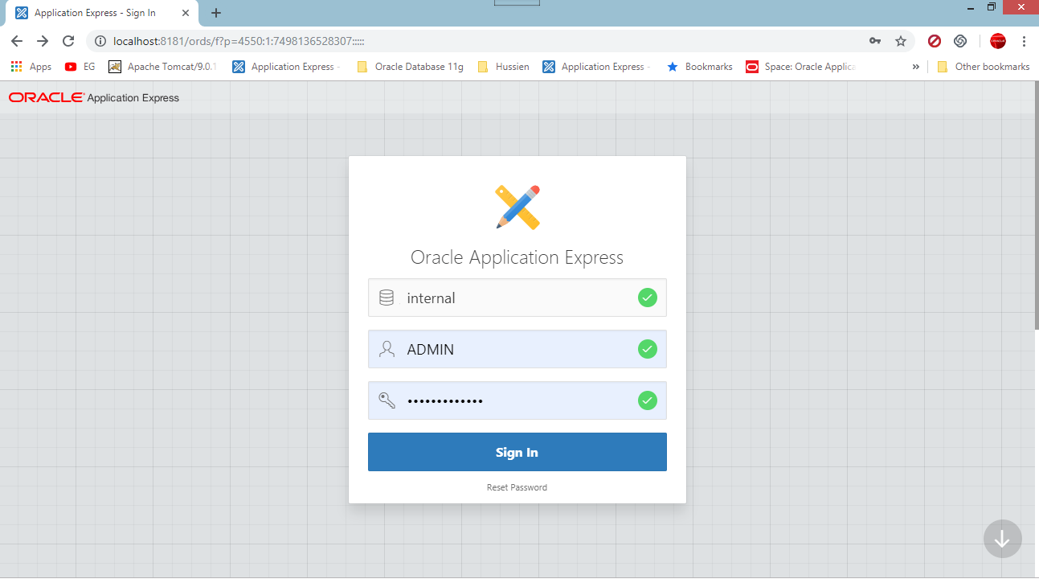Viewport: 1039px width, 583px height.
Task: Click the circular scroll-down arrow button
Action: (1002, 539)
